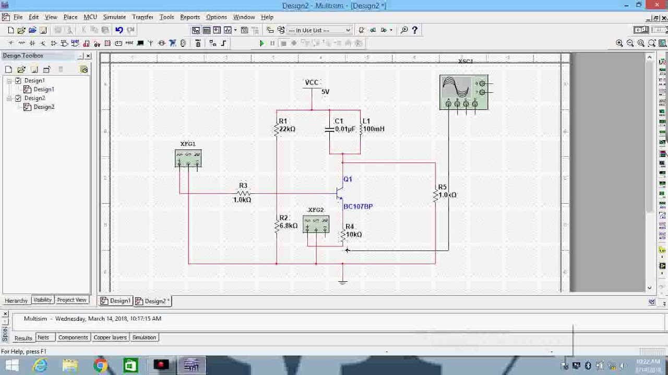The height and width of the screenshot is (375, 668).
Task: Click the Help question mark icon
Action: [415, 30]
